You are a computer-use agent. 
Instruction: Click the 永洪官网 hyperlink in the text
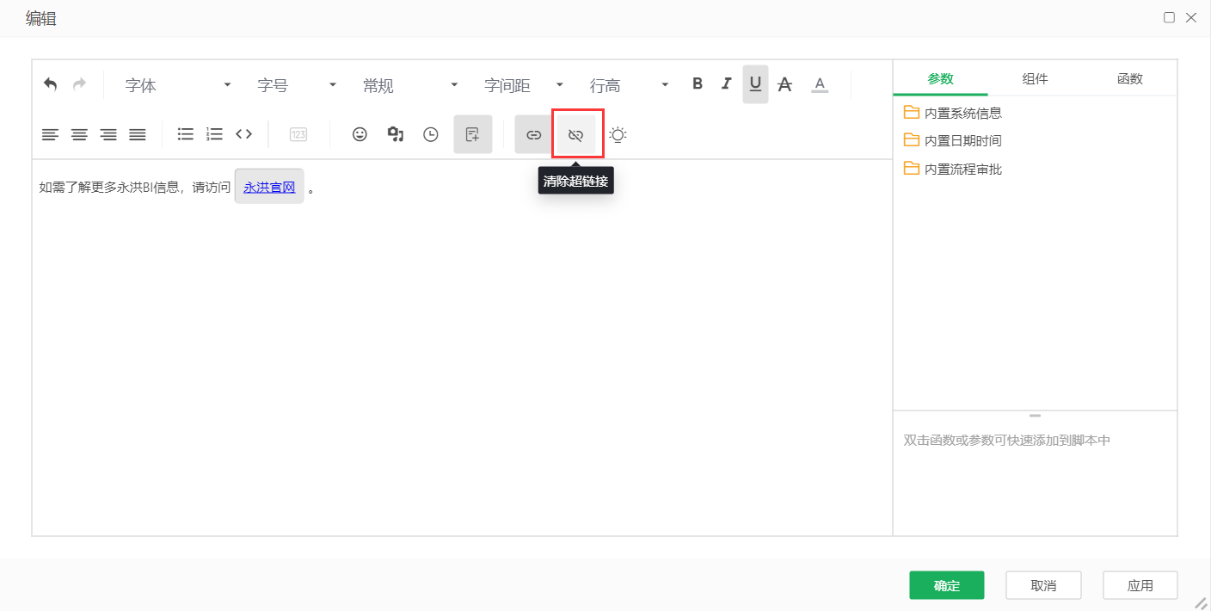[x=268, y=186]
